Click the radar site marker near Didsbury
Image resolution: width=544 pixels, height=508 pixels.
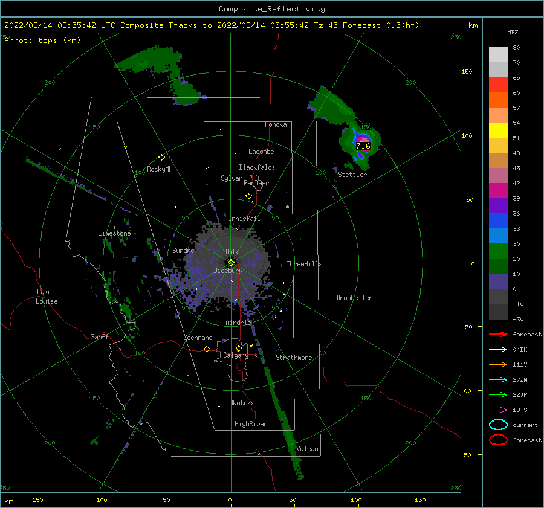tap(231, 263)
